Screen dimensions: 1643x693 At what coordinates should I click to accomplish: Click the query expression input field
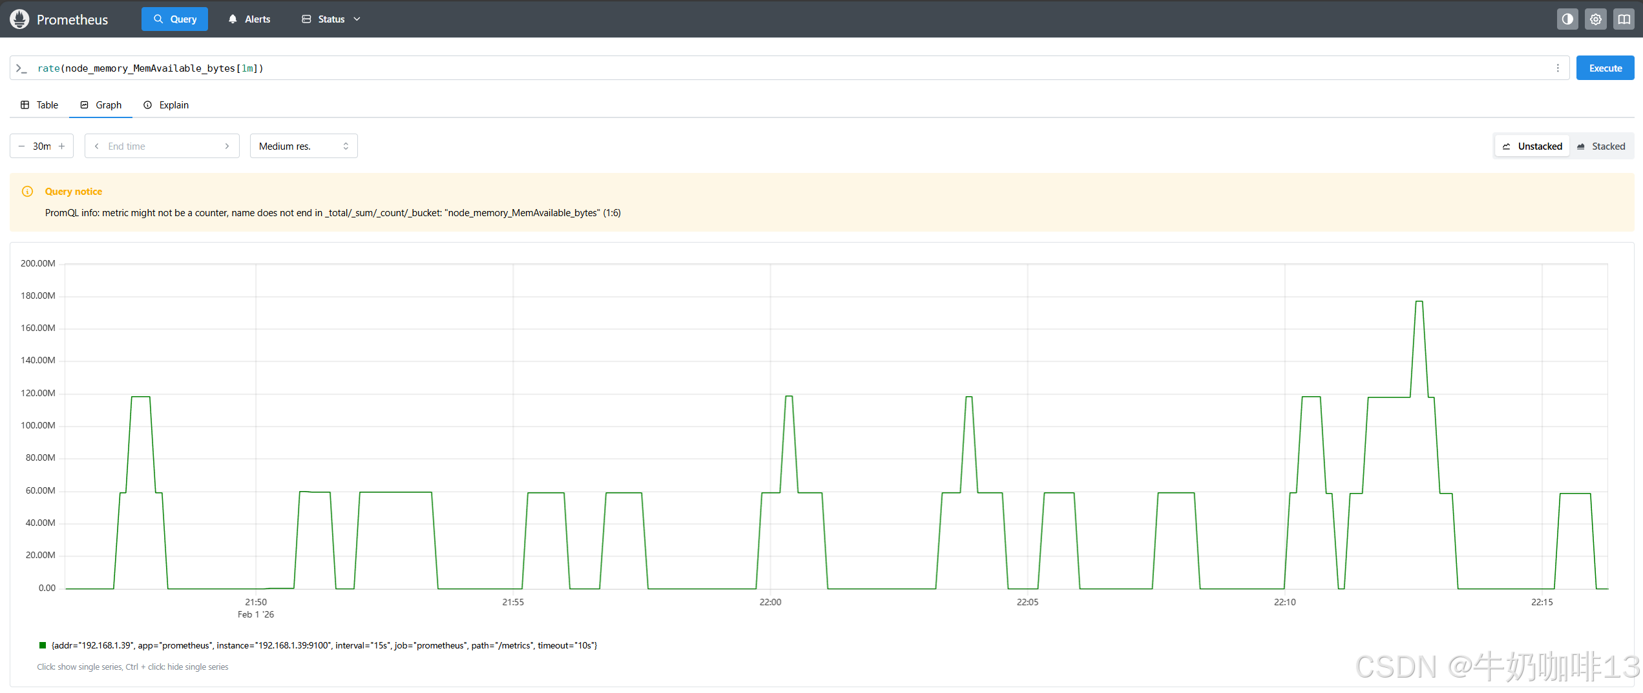coord(788,68)
